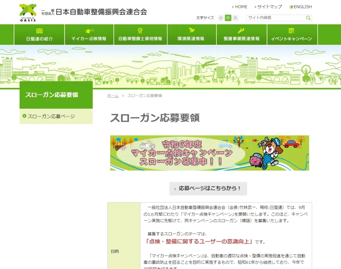Click the car icon above マイカー点検情報

[89, 31]
